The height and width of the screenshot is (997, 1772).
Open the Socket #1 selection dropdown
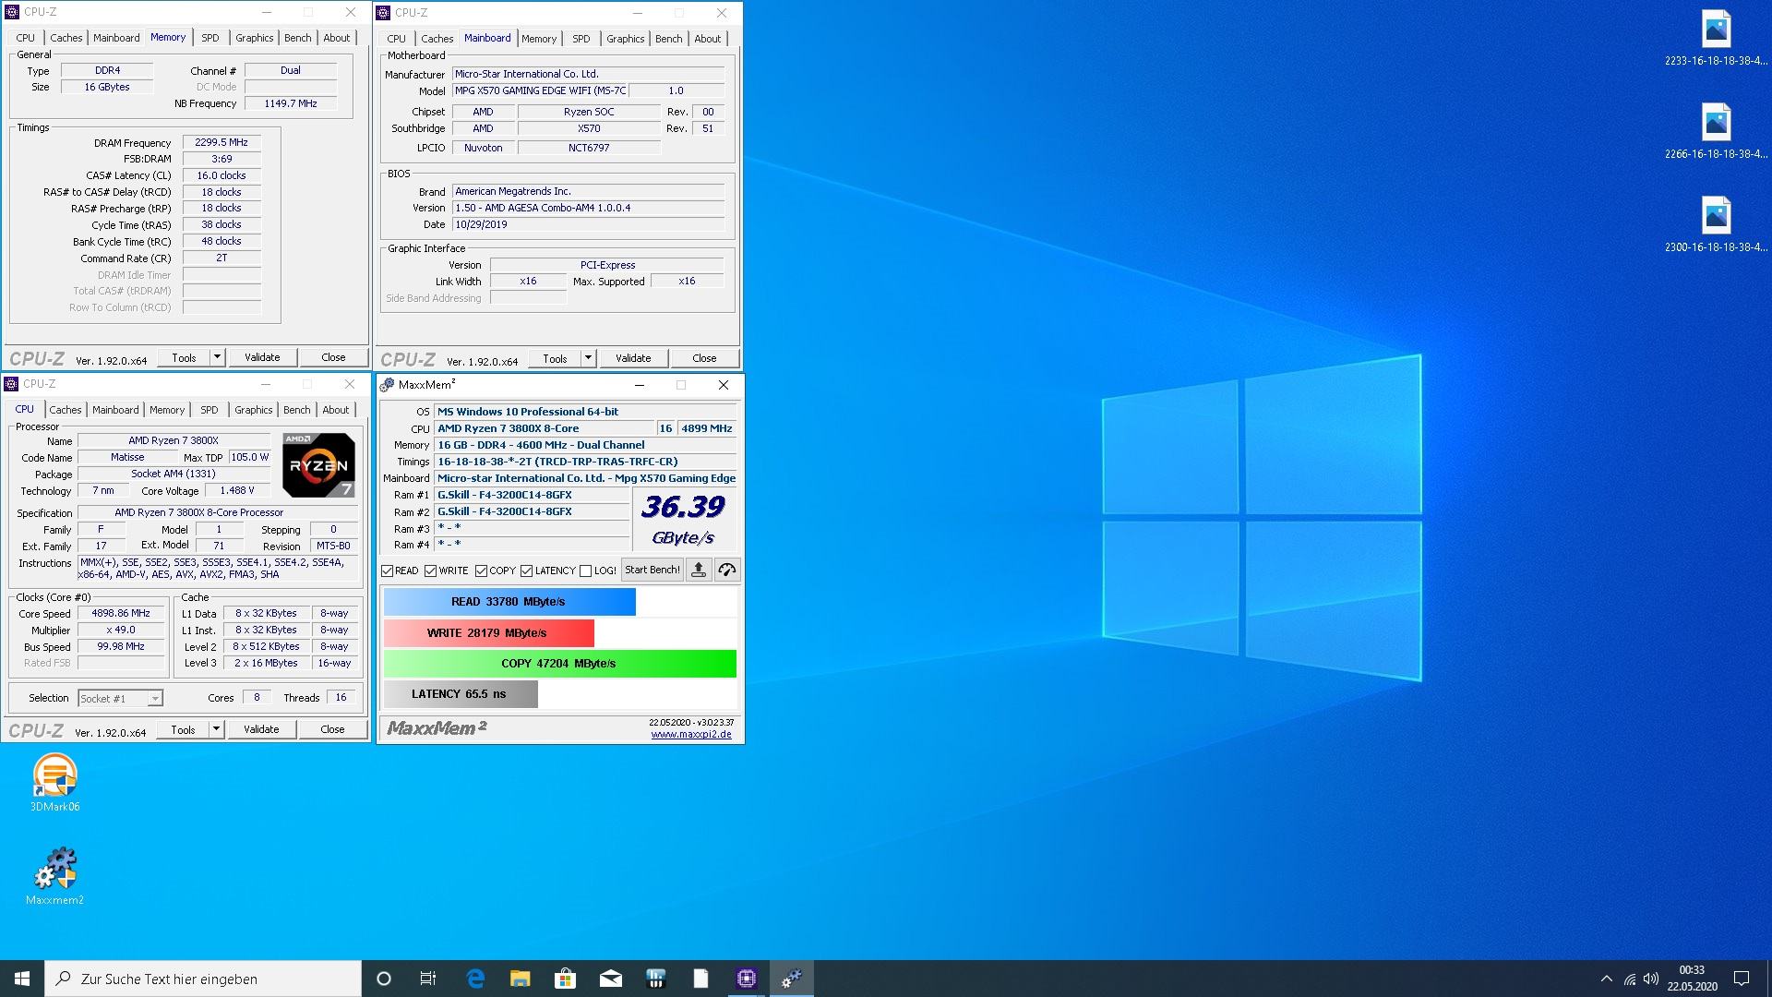coord(121,699)
